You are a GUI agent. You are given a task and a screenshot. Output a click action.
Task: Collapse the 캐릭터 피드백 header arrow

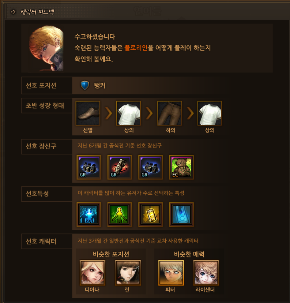[x=13, y=12]
